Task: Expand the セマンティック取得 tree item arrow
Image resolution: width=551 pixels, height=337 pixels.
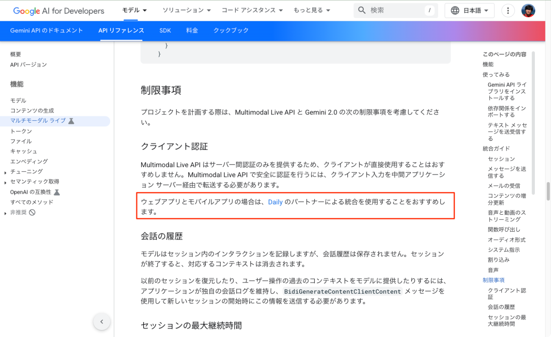Action: click(x=5, y=182)
